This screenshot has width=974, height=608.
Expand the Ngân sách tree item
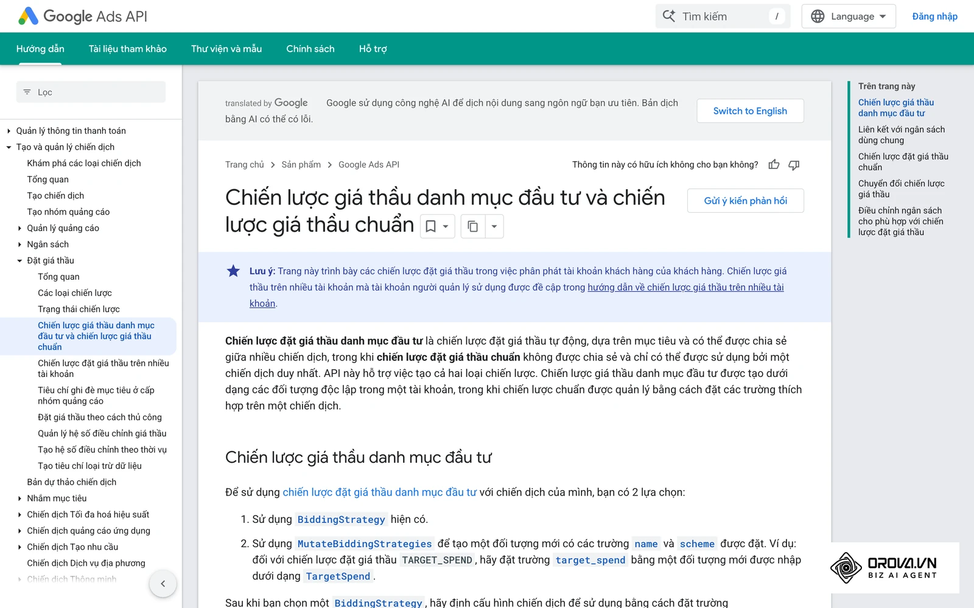click(19, 244)
